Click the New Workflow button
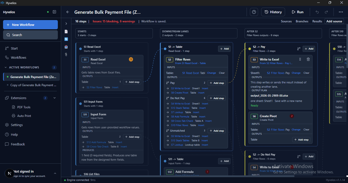The height and width of the screenshot is (183, 348). (30, 25)
